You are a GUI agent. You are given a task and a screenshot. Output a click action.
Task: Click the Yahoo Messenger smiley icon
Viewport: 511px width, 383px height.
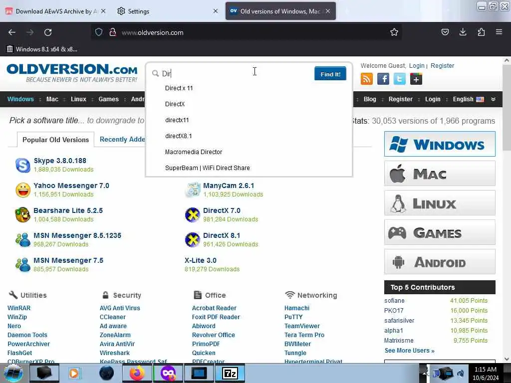[x=23, y=190]
